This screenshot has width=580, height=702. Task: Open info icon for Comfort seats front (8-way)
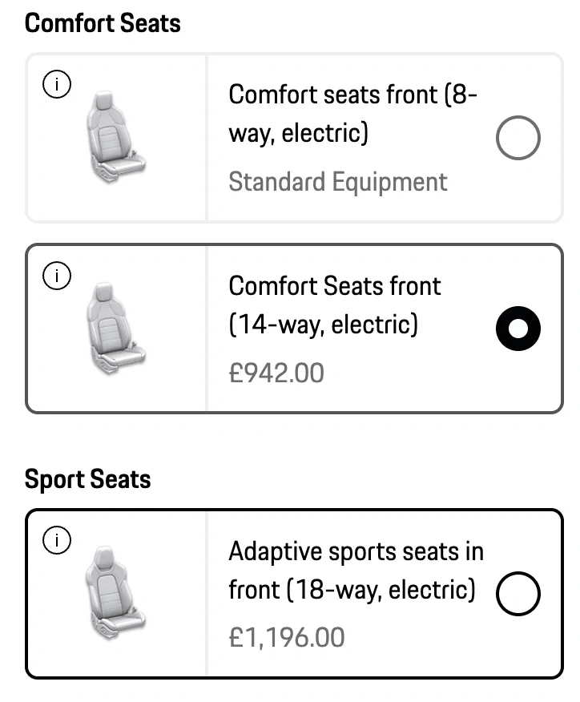point(57,83)
